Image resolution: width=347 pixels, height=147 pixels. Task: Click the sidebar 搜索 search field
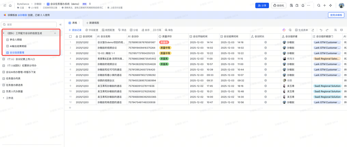tap(29, 25)
